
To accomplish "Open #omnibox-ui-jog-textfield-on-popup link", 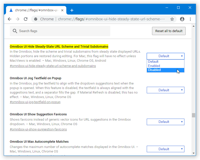I will pos(35,102).
